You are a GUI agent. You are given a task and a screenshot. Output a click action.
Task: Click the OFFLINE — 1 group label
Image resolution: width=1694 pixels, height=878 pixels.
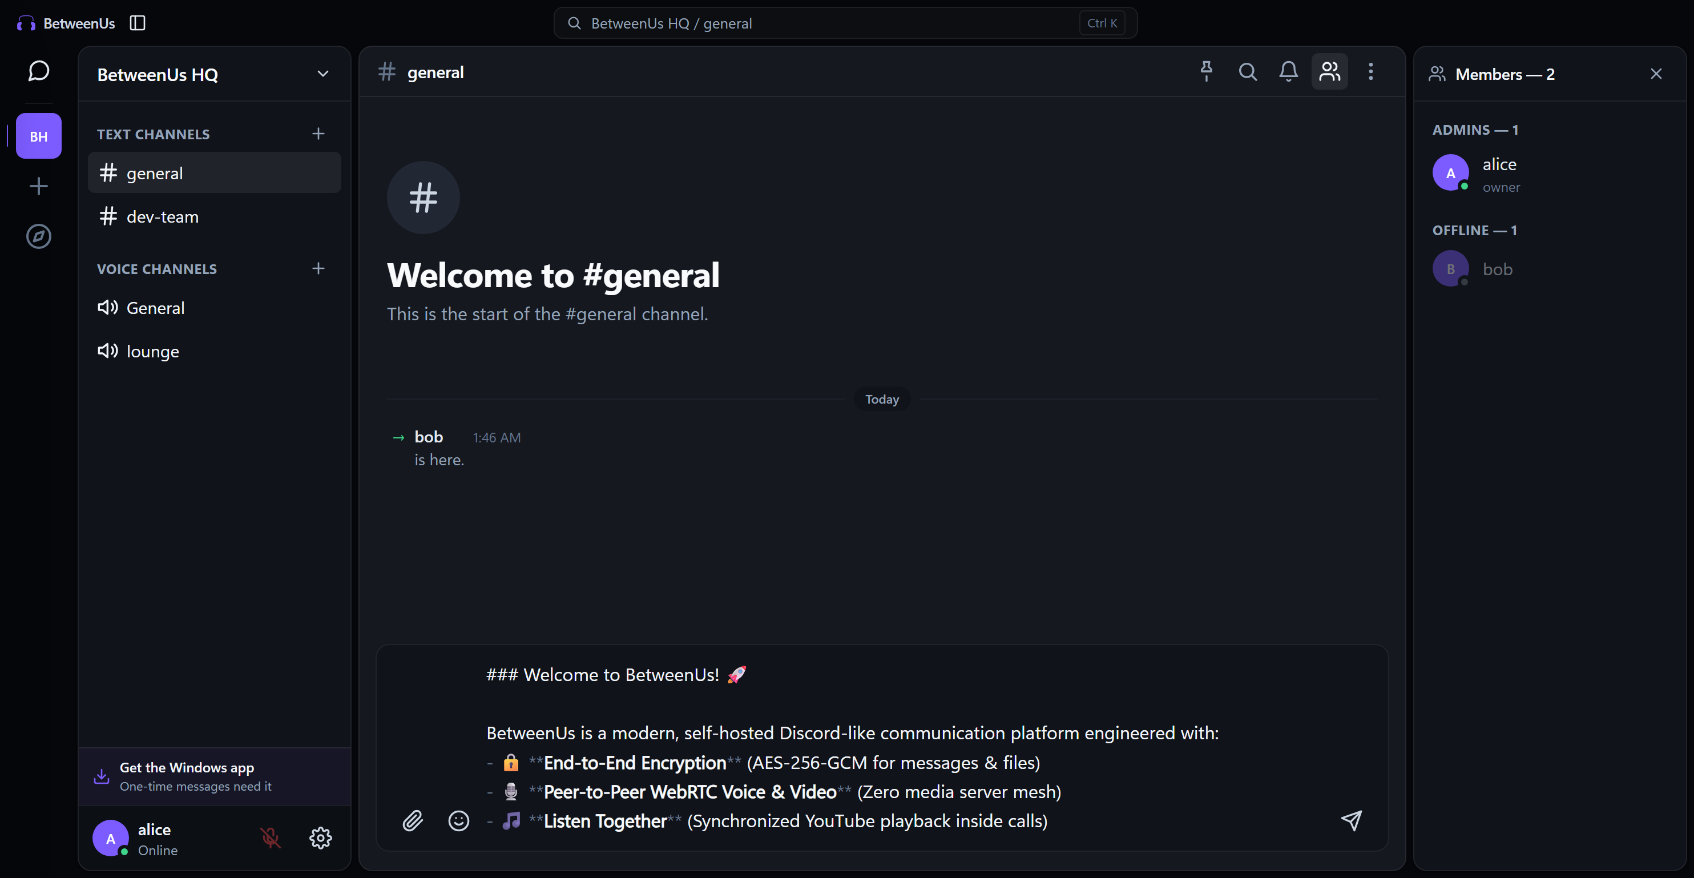(1474, 230)
